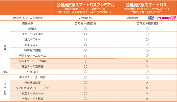Click the 239,000円 price cell
This screenshot has height=102, width=177.
point(85,18)
